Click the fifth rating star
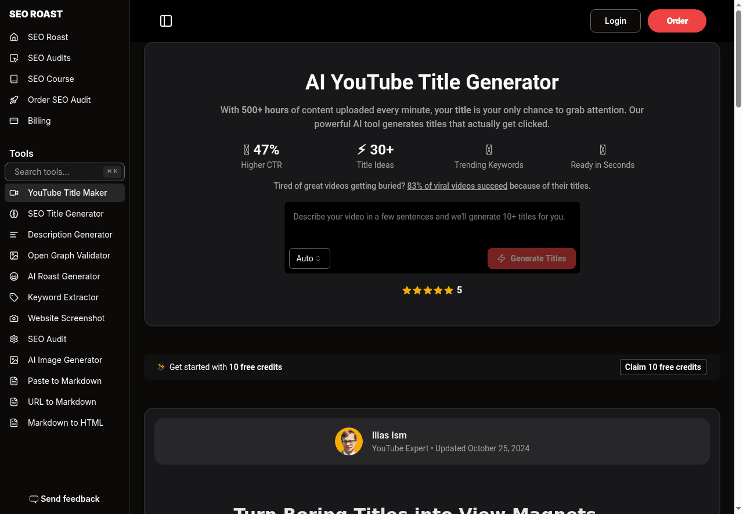The height and width of the screenshot is (514, 743). [x=448, y=290]
